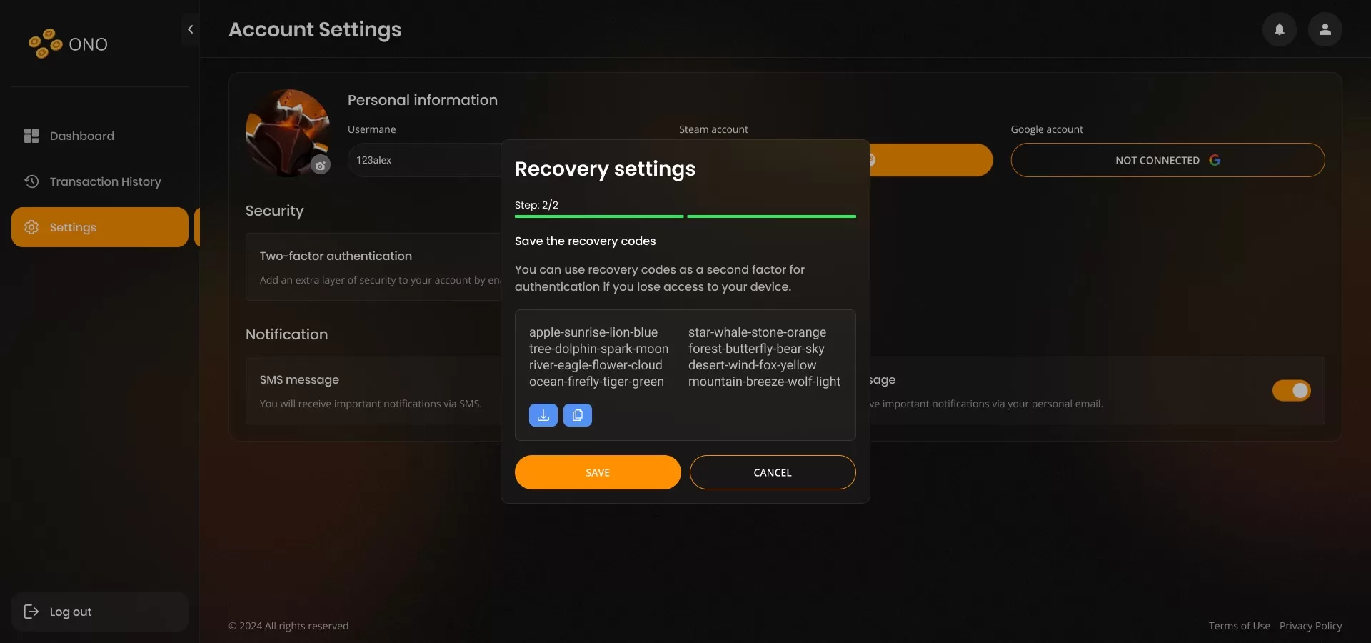The width and height of the screenshot is (1371, 643).
Task: Download the recovery codes
Action: click(543, 415)
